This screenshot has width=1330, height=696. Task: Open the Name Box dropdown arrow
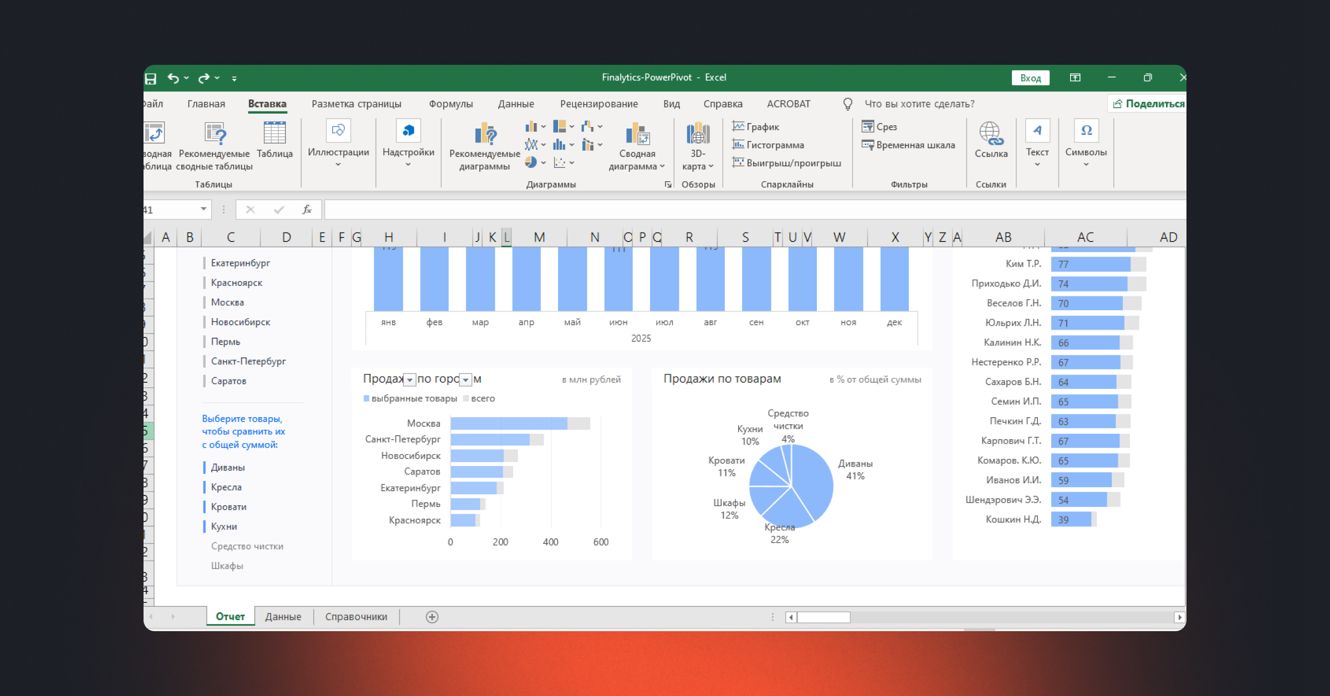(203, 209)
